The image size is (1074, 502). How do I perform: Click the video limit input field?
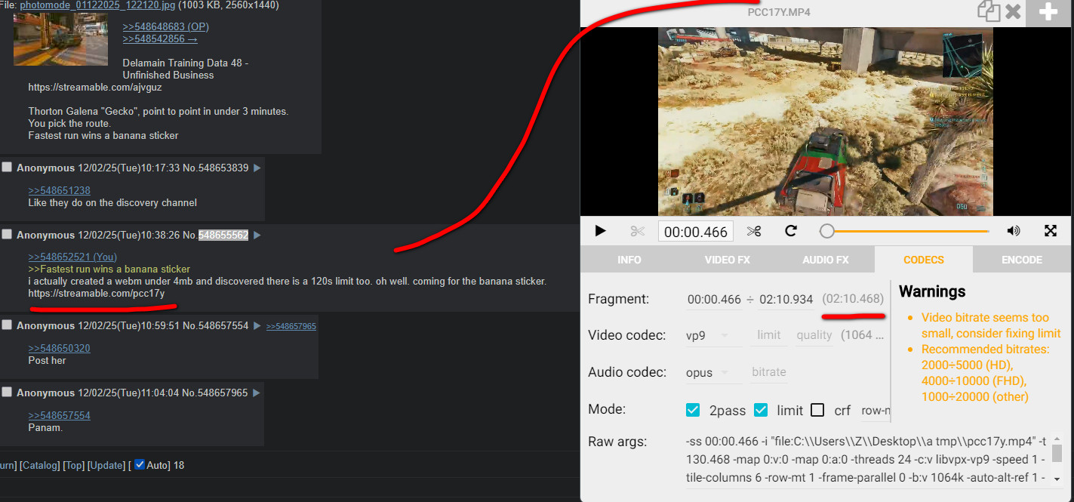coord(768,335)
